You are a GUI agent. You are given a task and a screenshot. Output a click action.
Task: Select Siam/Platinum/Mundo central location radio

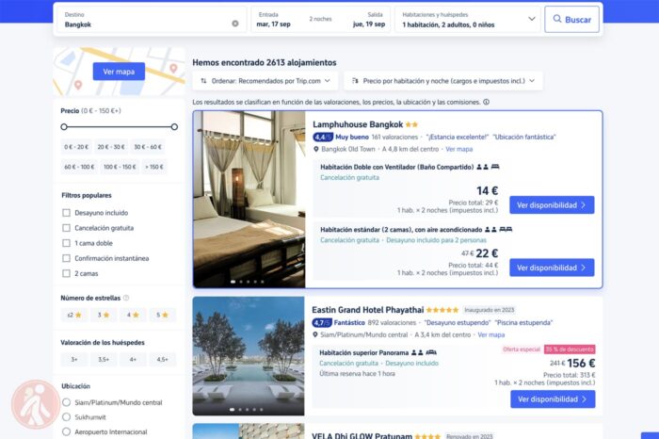pyautogui.click(x=67, y=402)
